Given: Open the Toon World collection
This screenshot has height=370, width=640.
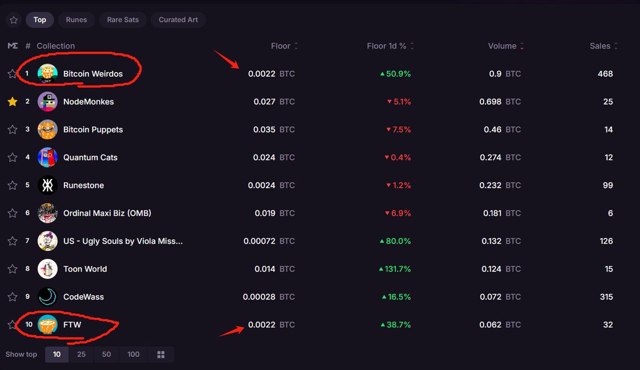Looking at the screenshot, I should point(85,269).
